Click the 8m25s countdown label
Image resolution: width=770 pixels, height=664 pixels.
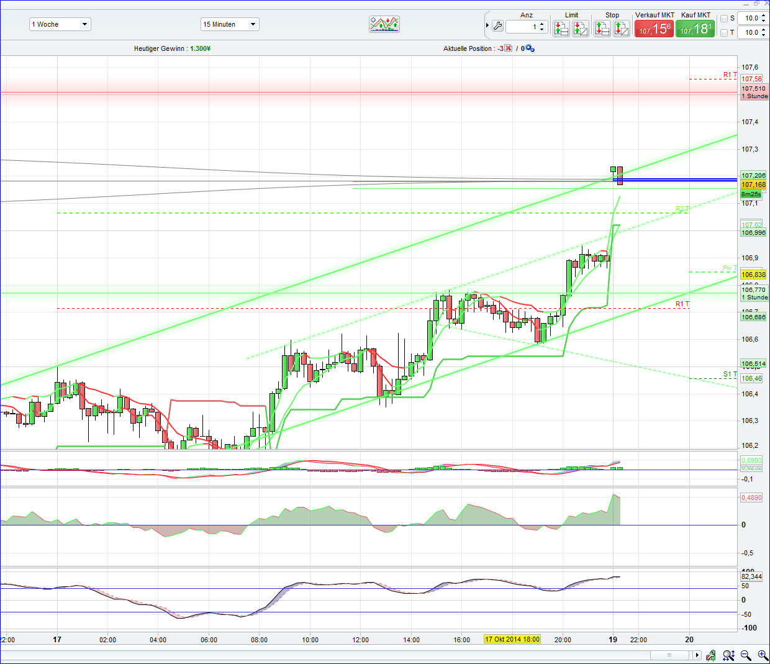tap(751, 194)
